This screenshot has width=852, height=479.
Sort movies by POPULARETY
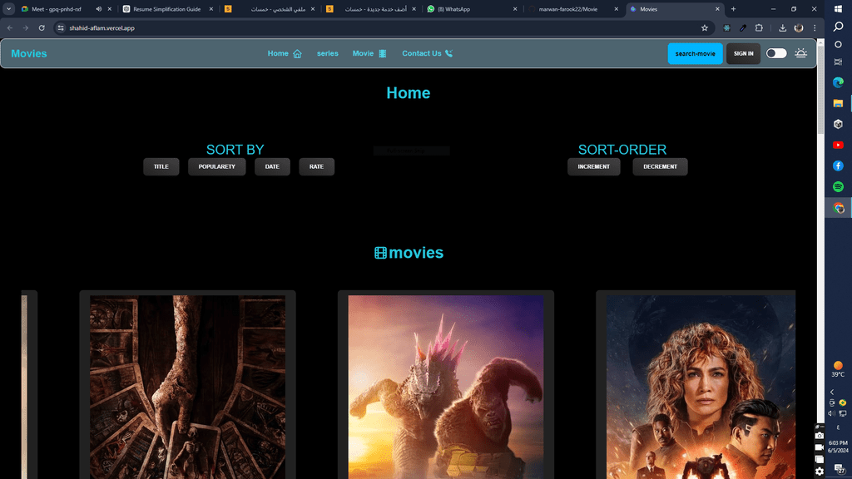217,166
